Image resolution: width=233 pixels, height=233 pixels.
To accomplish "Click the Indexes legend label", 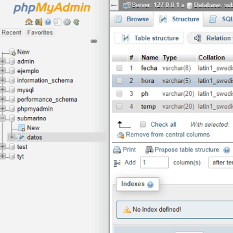I will tap(133, 184).
